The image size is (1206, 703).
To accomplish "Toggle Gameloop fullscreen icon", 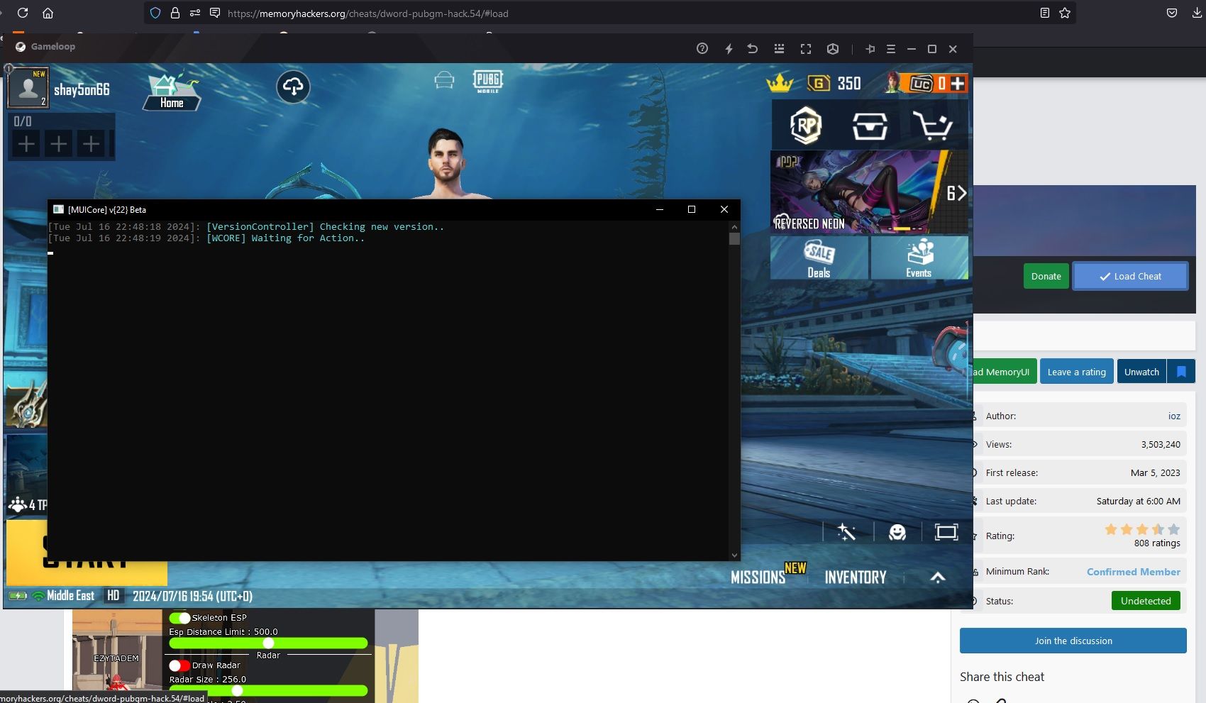I will click(806, 48).
